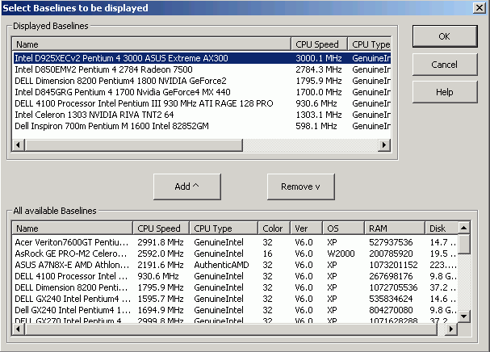Select DELL 4100 Processor Intel available row
The image size is (490, 352).
coord(235,276)
